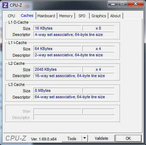Click L1 I-Cache count field x 4

pyautogui.click(x=98, y=49)
